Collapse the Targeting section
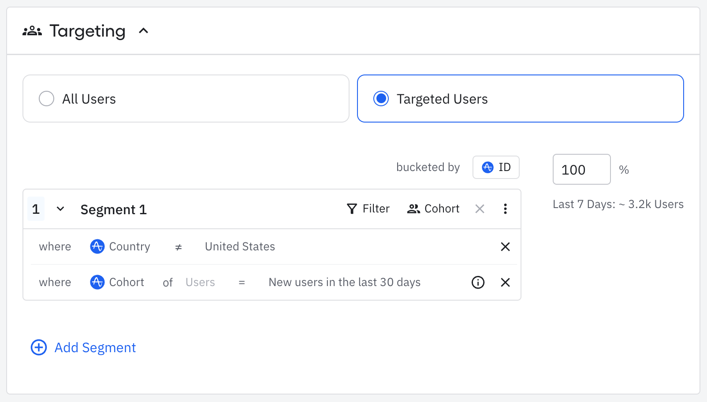 [x=144, y=30]
